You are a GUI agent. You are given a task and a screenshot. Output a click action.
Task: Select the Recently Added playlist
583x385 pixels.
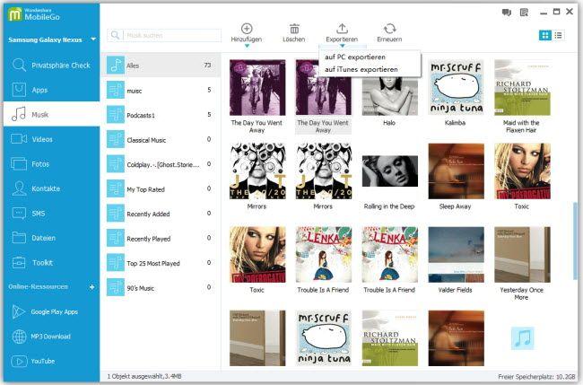(x=161, y=214)
